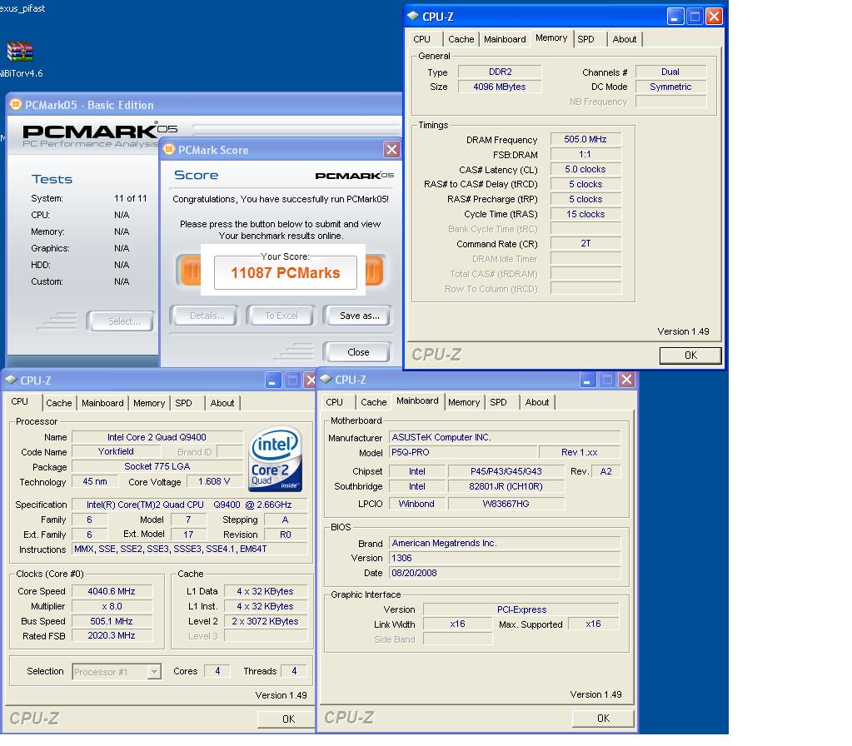Screen dimensions: 852x746
Task: Click the Cycle Time 15 clocks value
Action: point(585,214)
